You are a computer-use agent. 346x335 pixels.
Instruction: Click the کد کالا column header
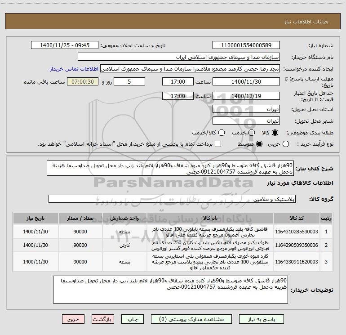click(297, 218)
